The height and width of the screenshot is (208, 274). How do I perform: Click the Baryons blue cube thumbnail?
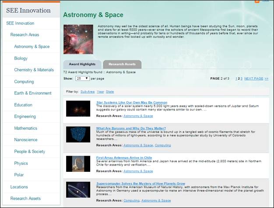coord(78,134)
